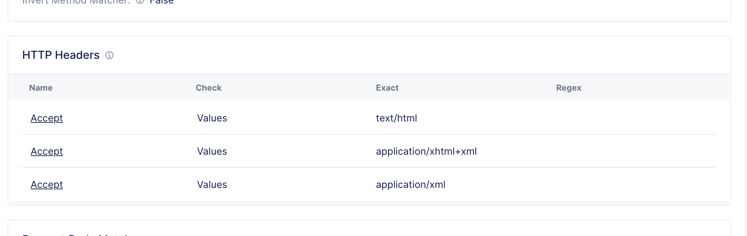The width and height of the screenshot is (747, 236).
Task: Open the first Accept header link
Action: (46, 118)
